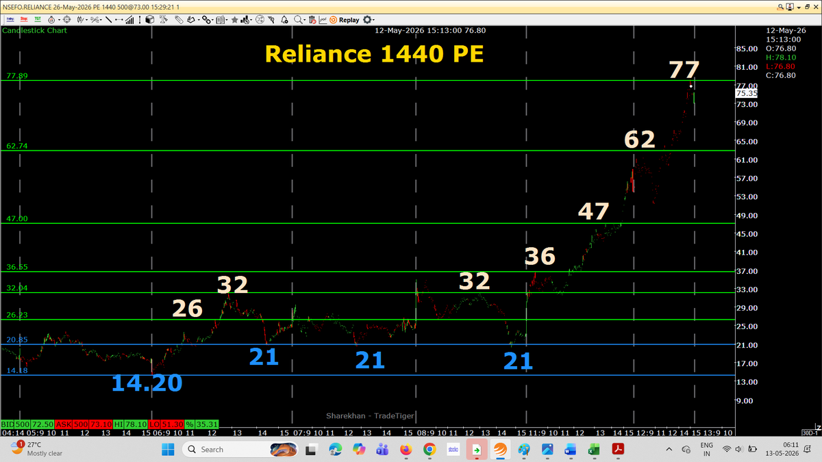Select the trend line drawing tool

108,20
